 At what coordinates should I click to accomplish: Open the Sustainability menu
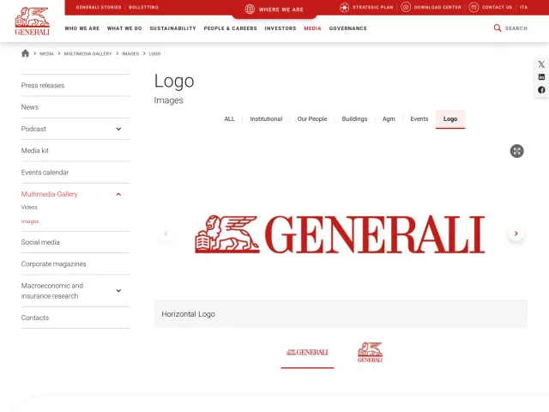[x=173, y=28]
